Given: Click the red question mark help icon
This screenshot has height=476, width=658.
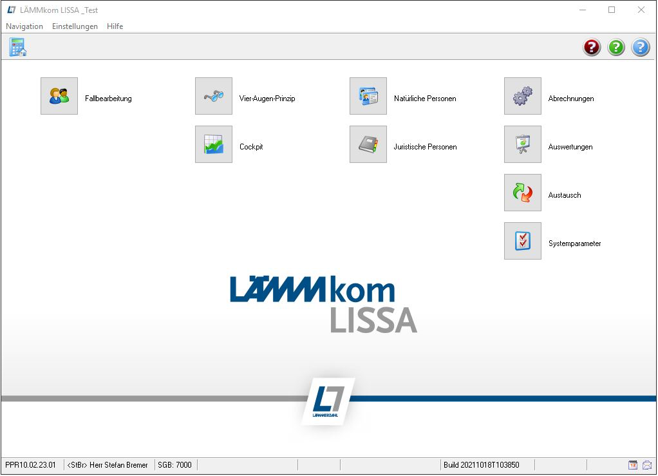Looking at the screenshot, I should [x=592, y=47].
